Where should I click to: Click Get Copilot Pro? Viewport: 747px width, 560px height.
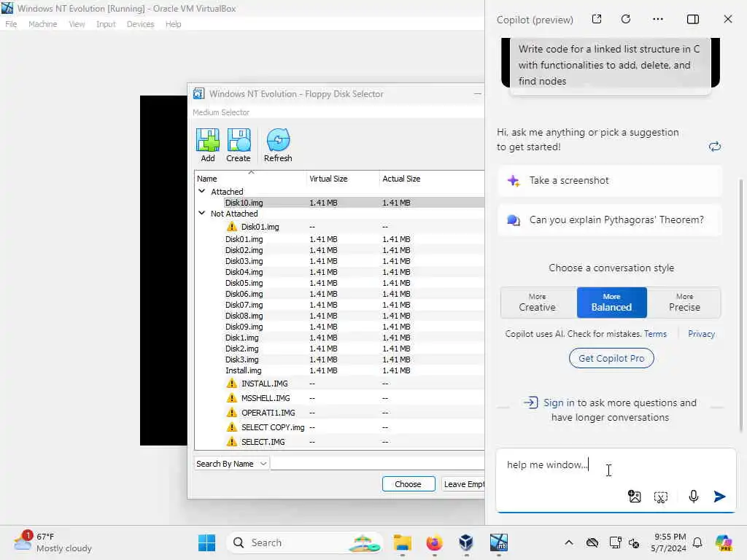[x=611, y=358]
